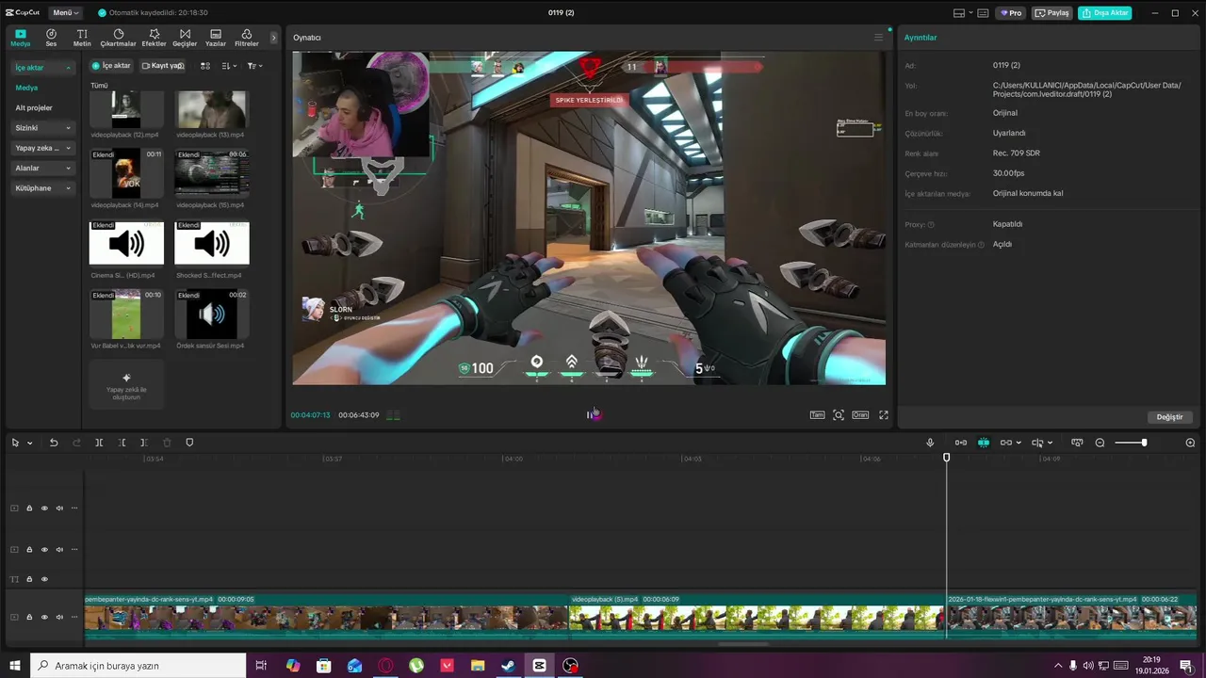Select Ördek sansür Sesi.mp4 audio clip
This screenshot has width=1206, height=678.
pyautogui.click(x=212, y=315)
